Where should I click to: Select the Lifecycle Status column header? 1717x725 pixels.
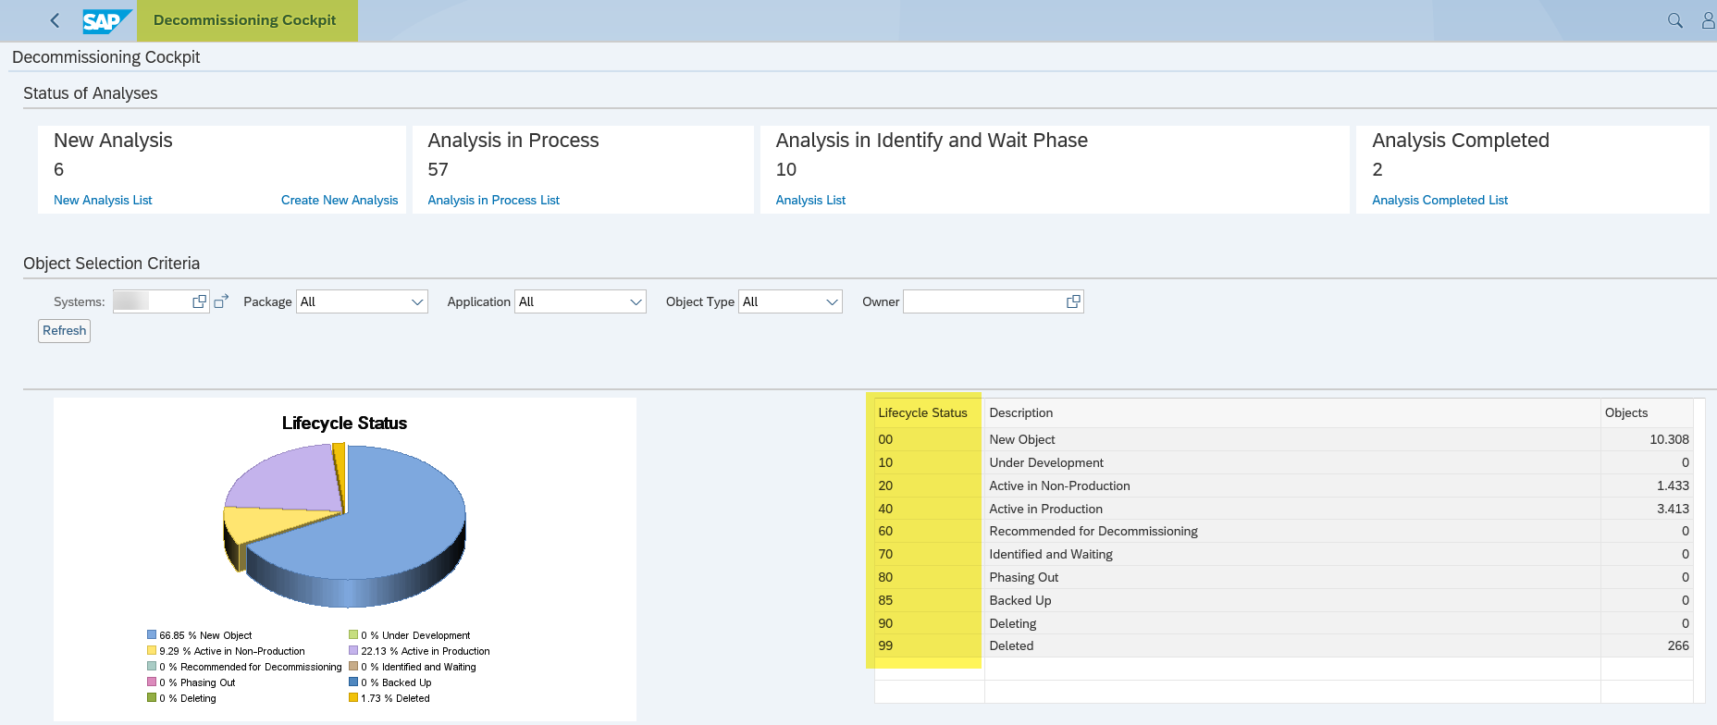coord(929,412)
